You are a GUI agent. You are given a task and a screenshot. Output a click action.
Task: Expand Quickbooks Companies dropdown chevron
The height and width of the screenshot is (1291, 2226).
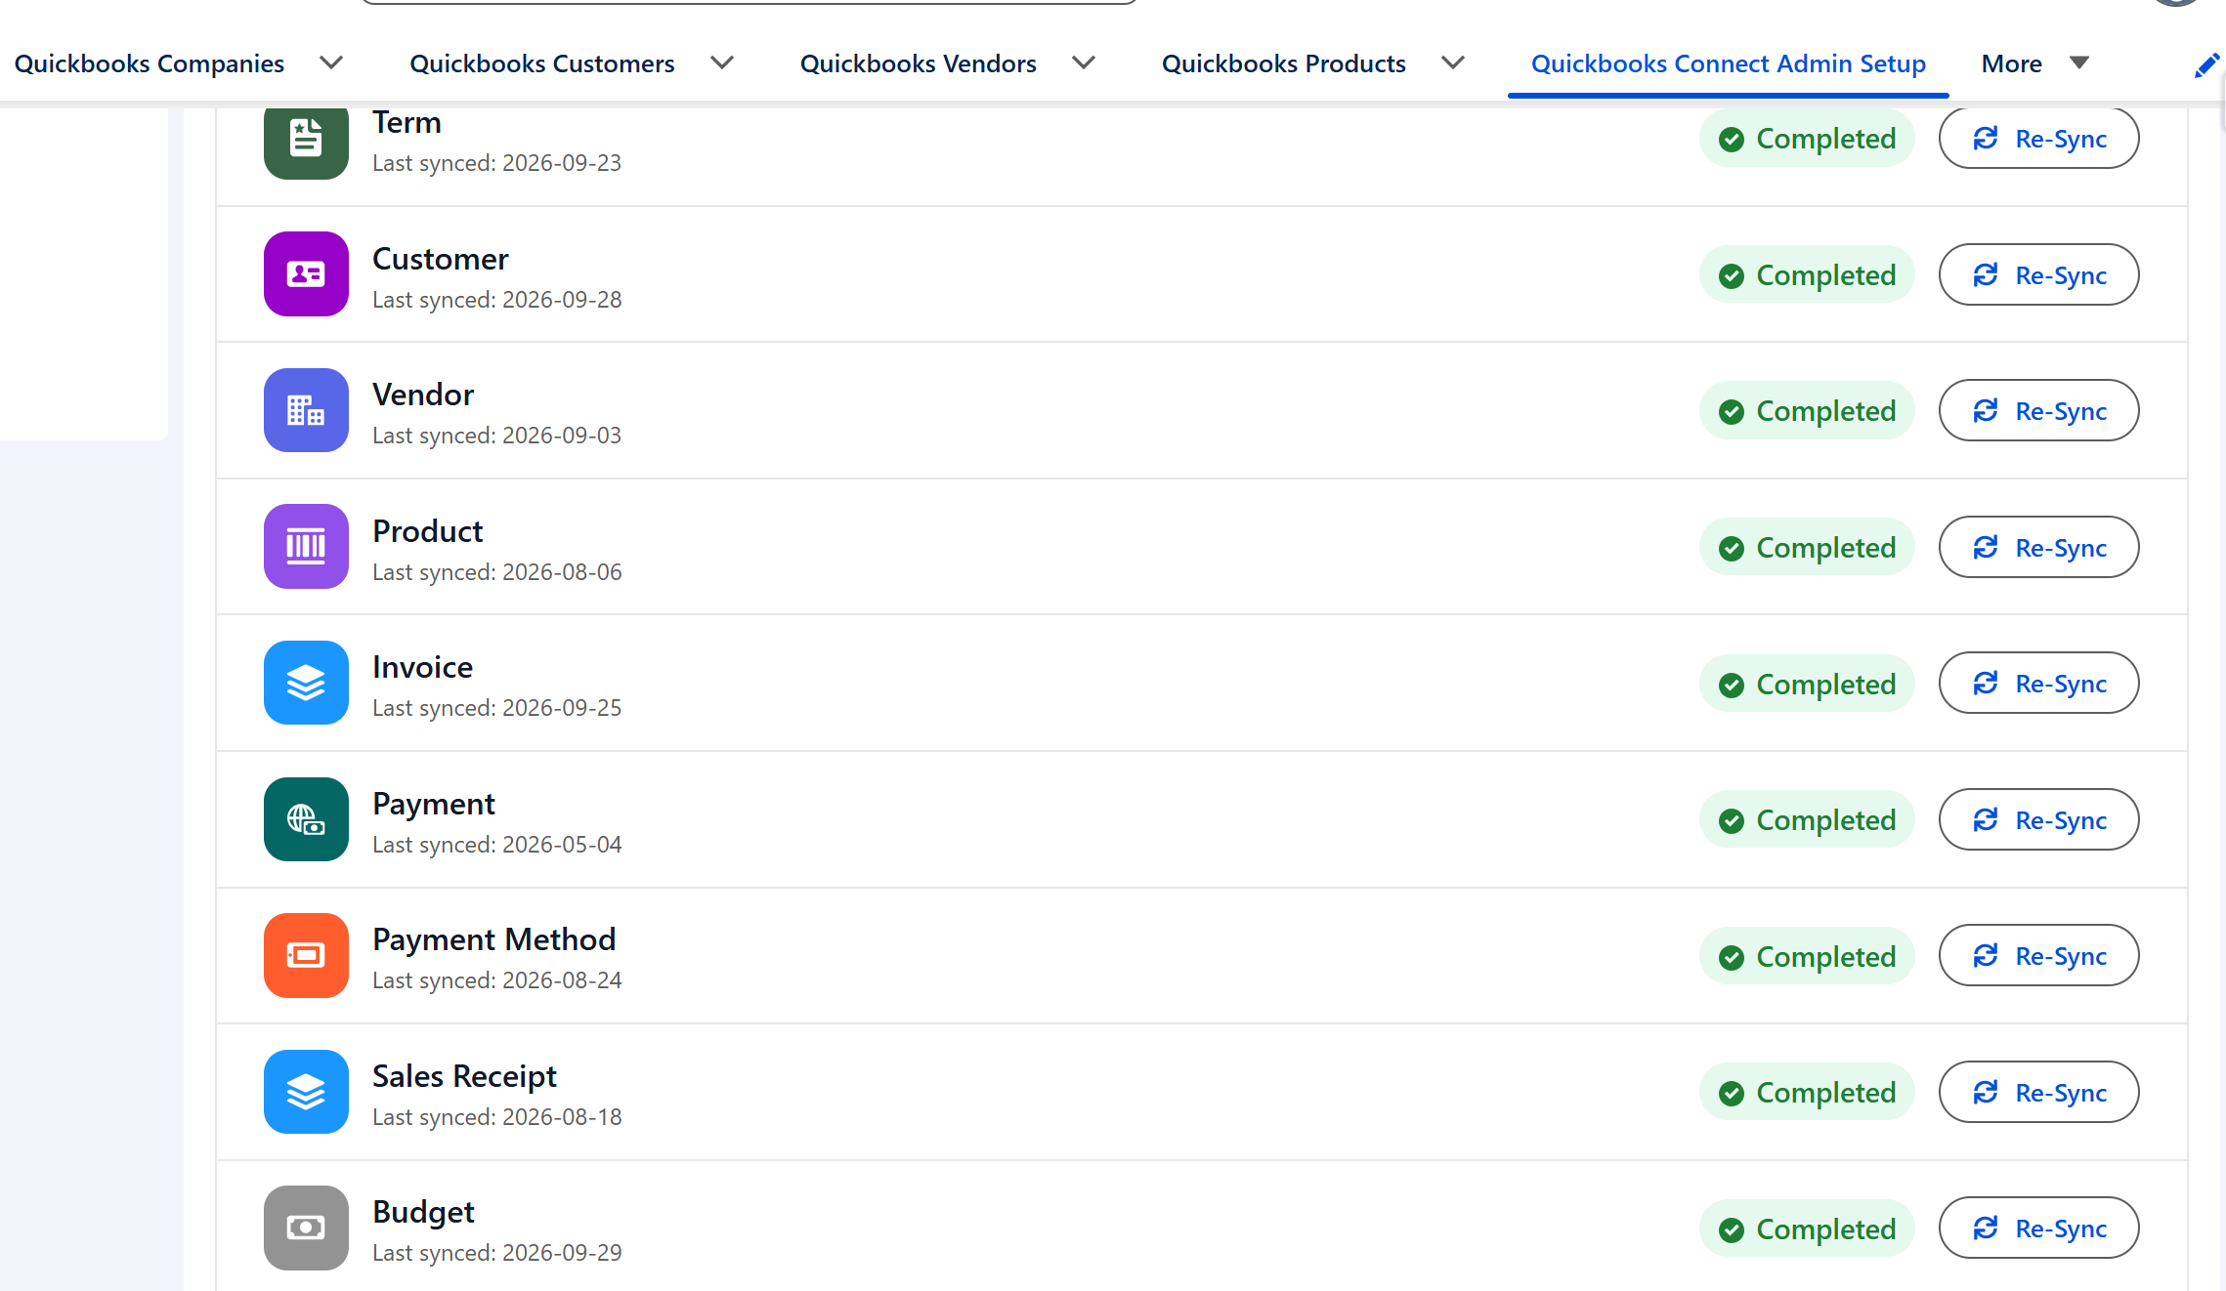(331, 63)
